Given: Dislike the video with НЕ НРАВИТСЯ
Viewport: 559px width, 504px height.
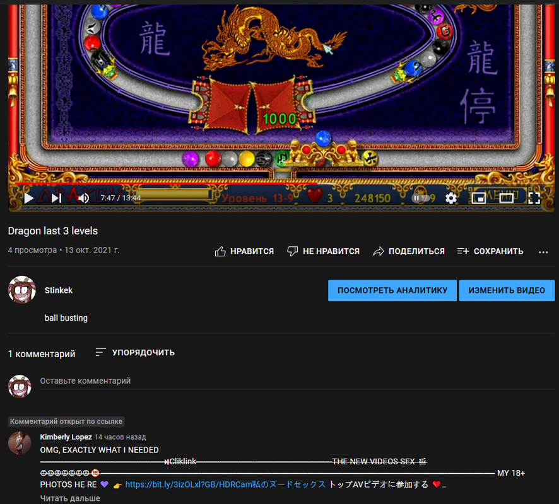Looking at the screenshot, I should [x=324, y=251].
